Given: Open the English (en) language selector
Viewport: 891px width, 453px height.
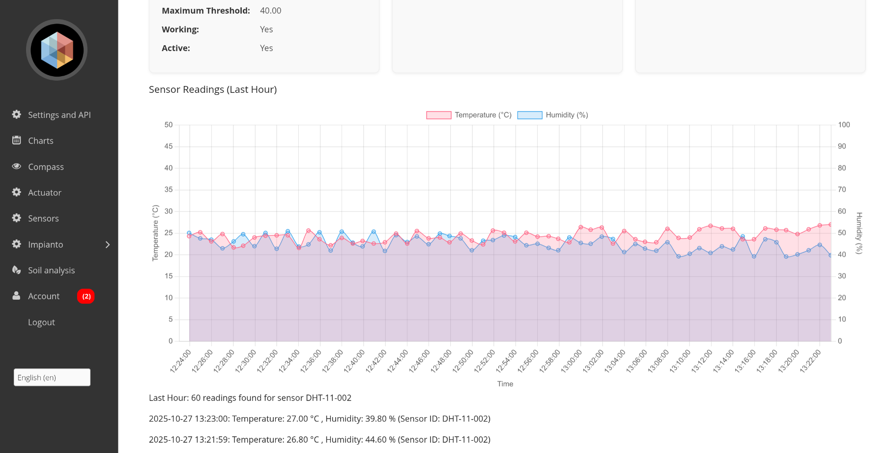Looking at the screenshot, I should pyautogui.click(x=52, y=377).
